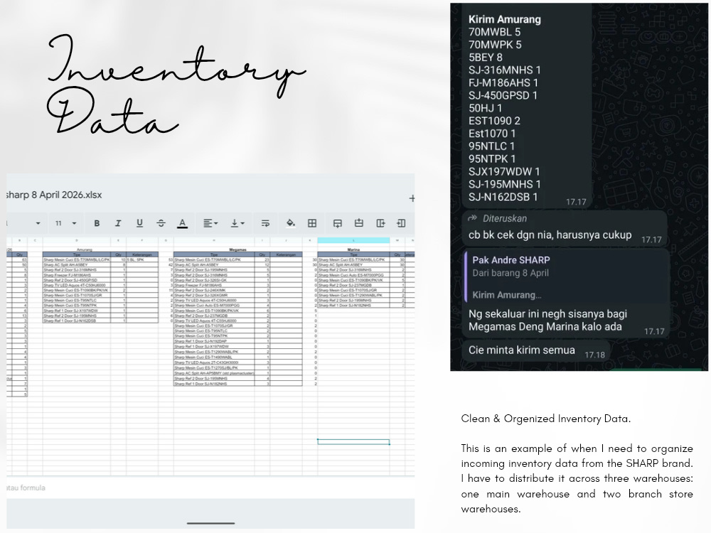Viewport: 711px width, 533px height.
Task: Open the quoted Pak Andre SHARP reply
Action: coord(566,277)
